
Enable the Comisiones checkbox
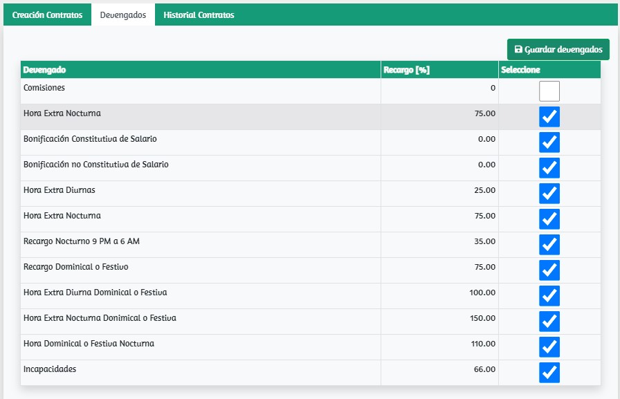[x=549, y=91]
